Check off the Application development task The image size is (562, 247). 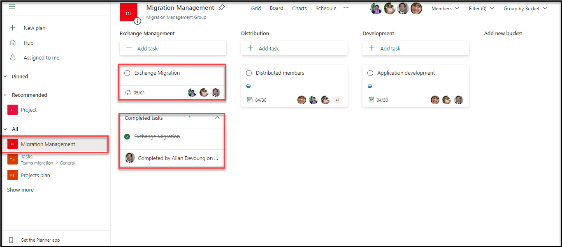point(370,73)
